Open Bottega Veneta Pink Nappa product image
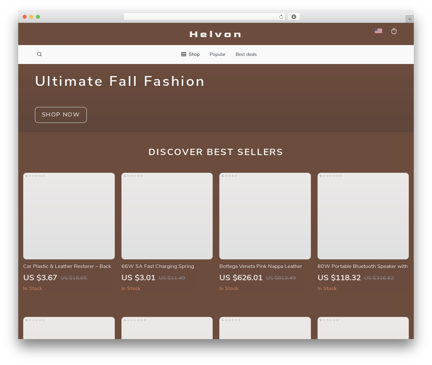Screen dimensions: 432x365 [x=265, y=216]
